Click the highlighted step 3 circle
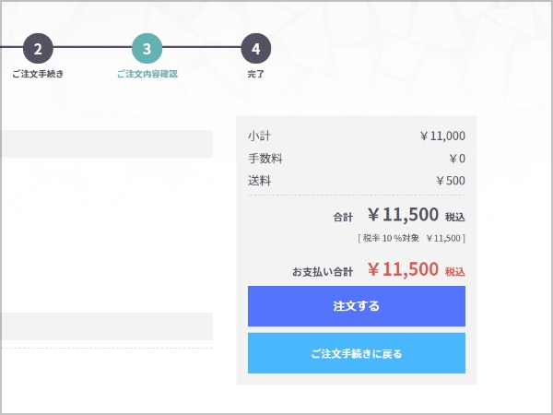 pyautogui.click(x=147, y=47)
